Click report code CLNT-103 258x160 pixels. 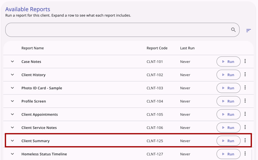(x=155, y=88)
